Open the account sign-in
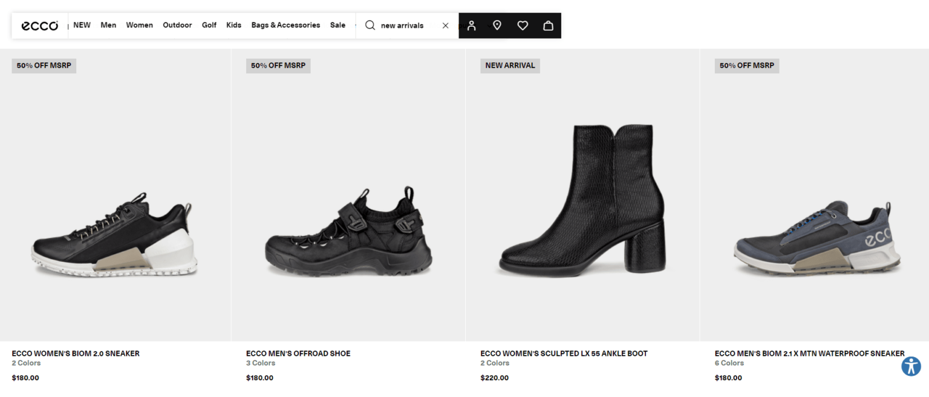 point(471,25)
